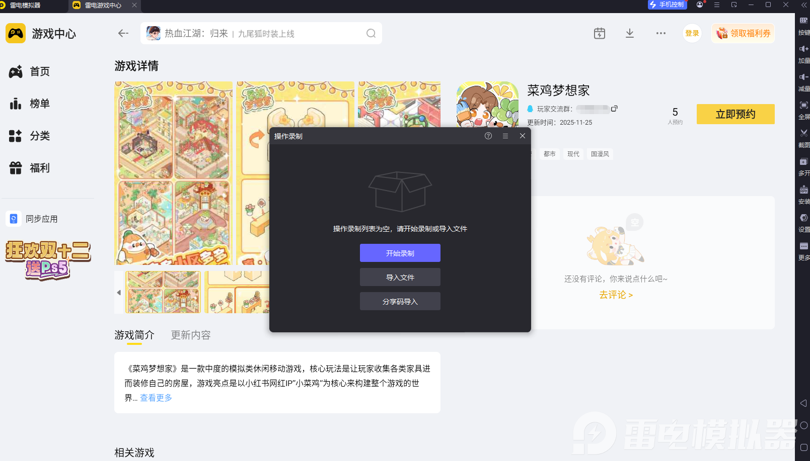Image resolution: width=810 pixels, height=461 pixels.
Task: Click 查看更多 to expand game description
Action: coord(156,398)
